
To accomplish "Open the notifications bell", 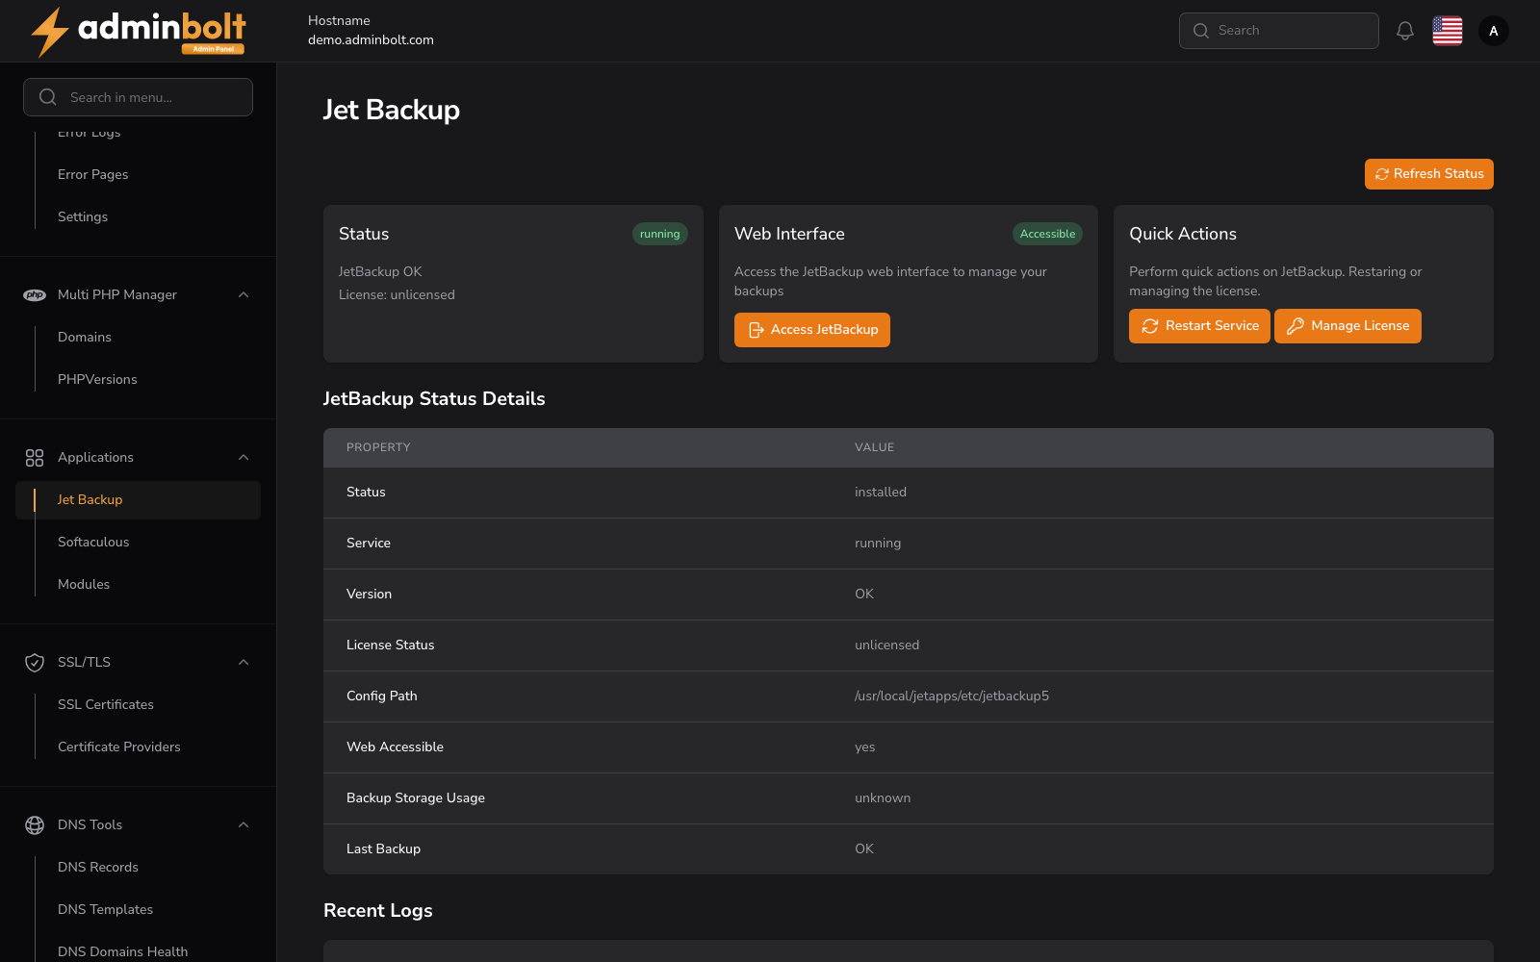I will coord(1405,31).
